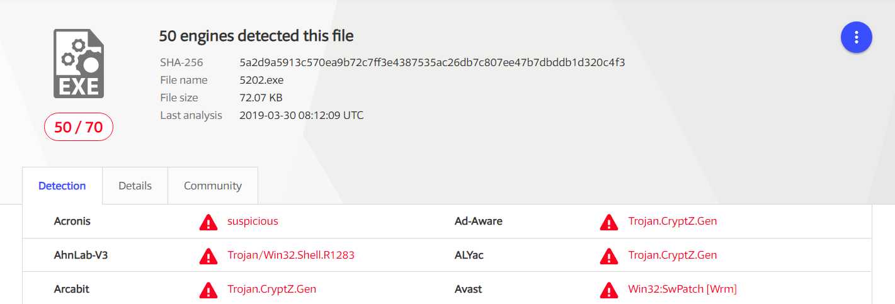
Task: Click the warning icon next to Acronis result
Action: pyautogui.click(x=208, y=222)
